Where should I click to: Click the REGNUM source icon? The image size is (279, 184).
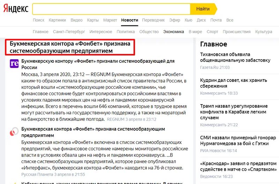pos(14,63)
